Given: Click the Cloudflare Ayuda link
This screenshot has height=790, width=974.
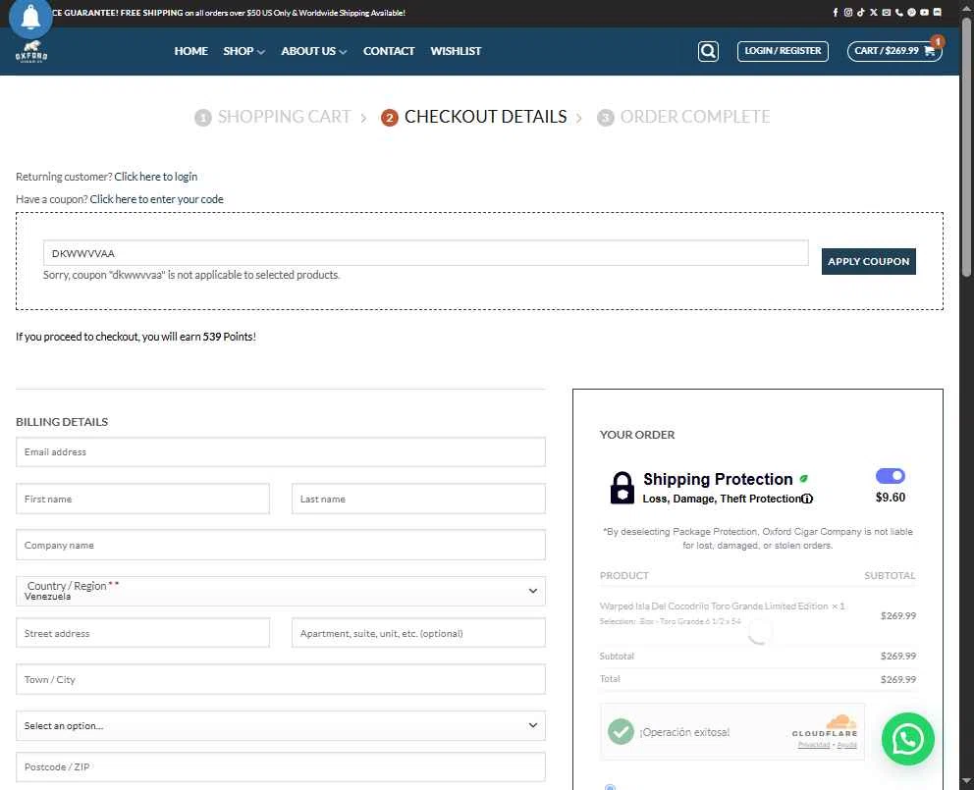Looking at the screenshot, I should click(x=846, y=744).
